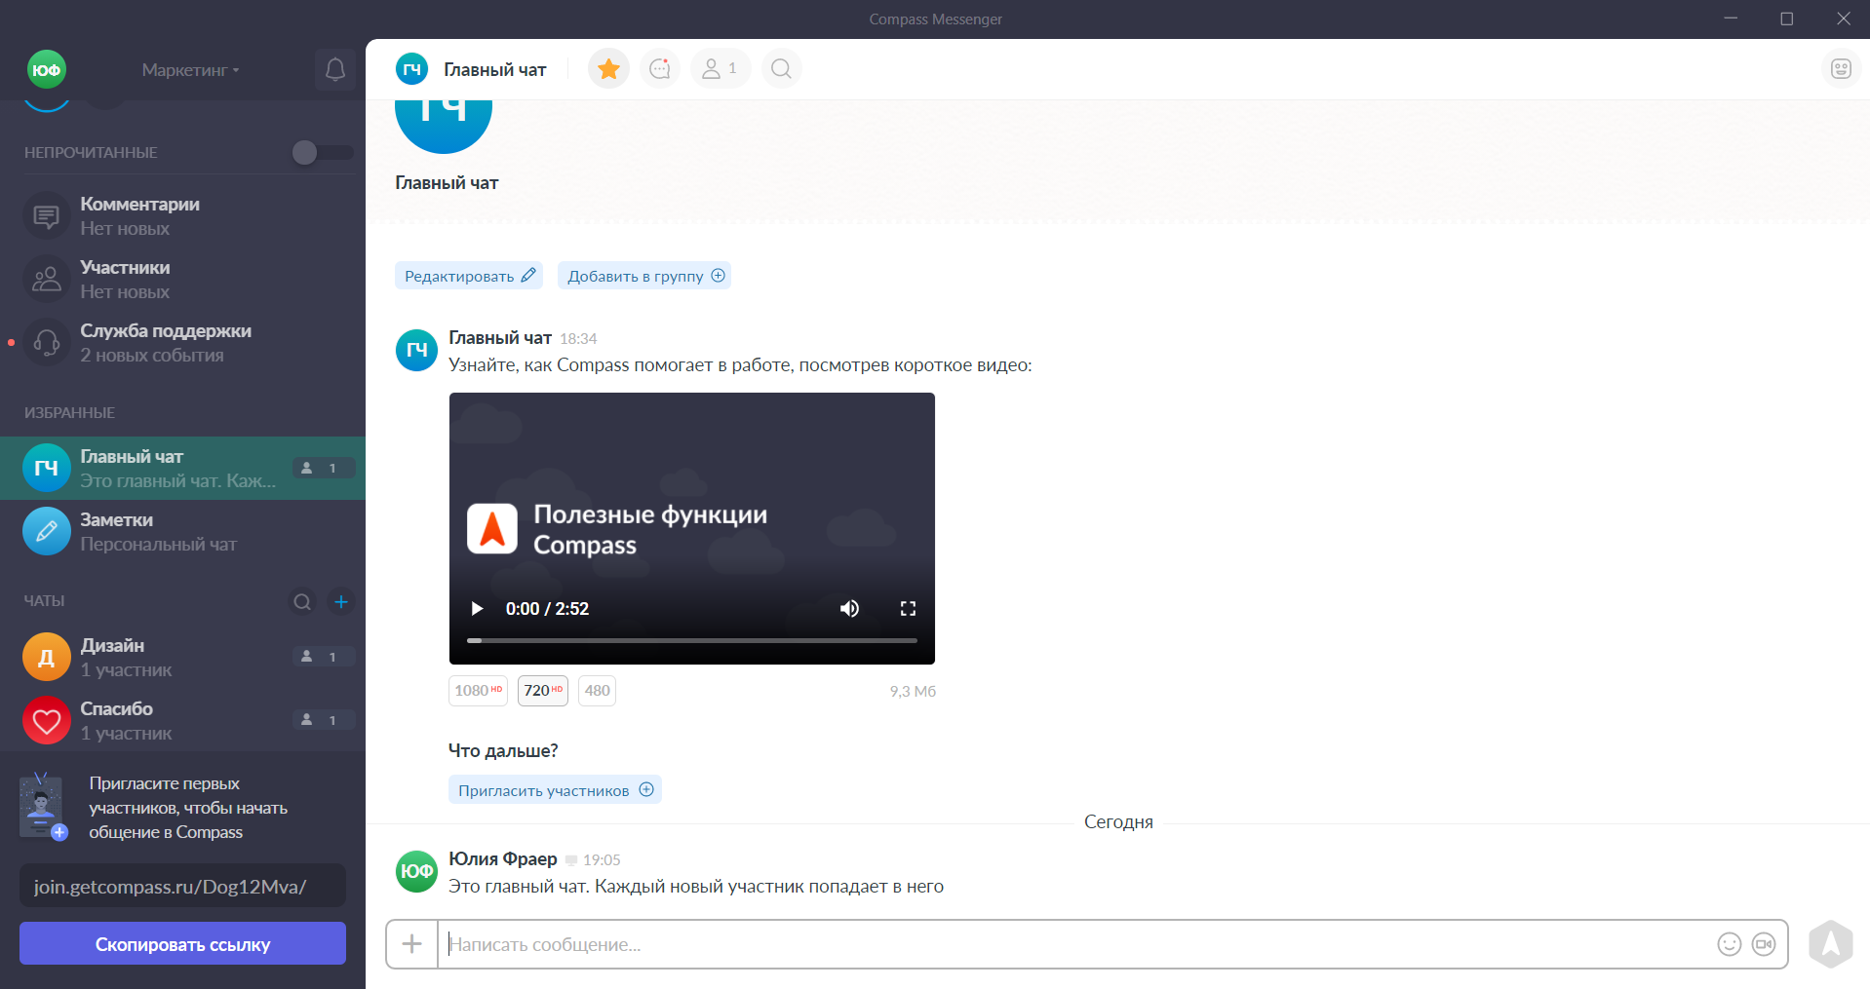The height and width of the screenshot is (989, 1870).
Task: Select Главный чат in favorites list
Action: pos(182,468)
